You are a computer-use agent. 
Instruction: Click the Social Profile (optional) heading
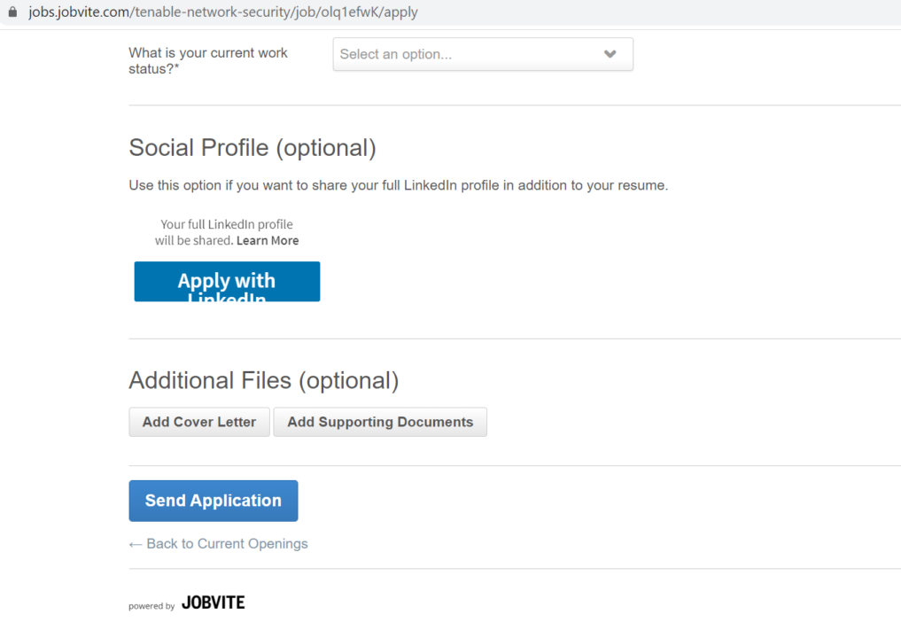(252, 148)
